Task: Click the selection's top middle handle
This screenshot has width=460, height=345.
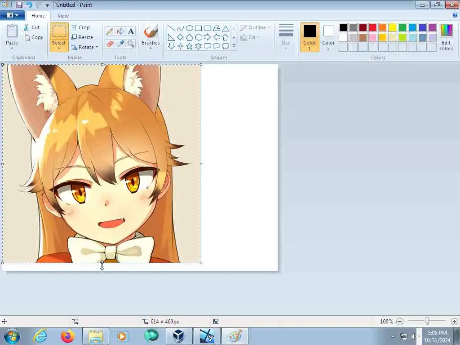Action: 102,64
